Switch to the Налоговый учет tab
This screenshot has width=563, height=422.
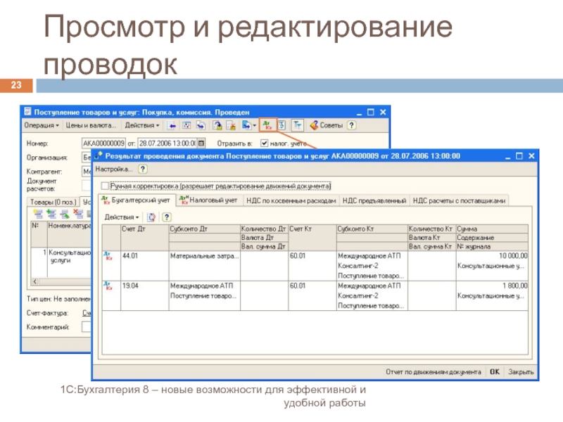tap(209, 200)
